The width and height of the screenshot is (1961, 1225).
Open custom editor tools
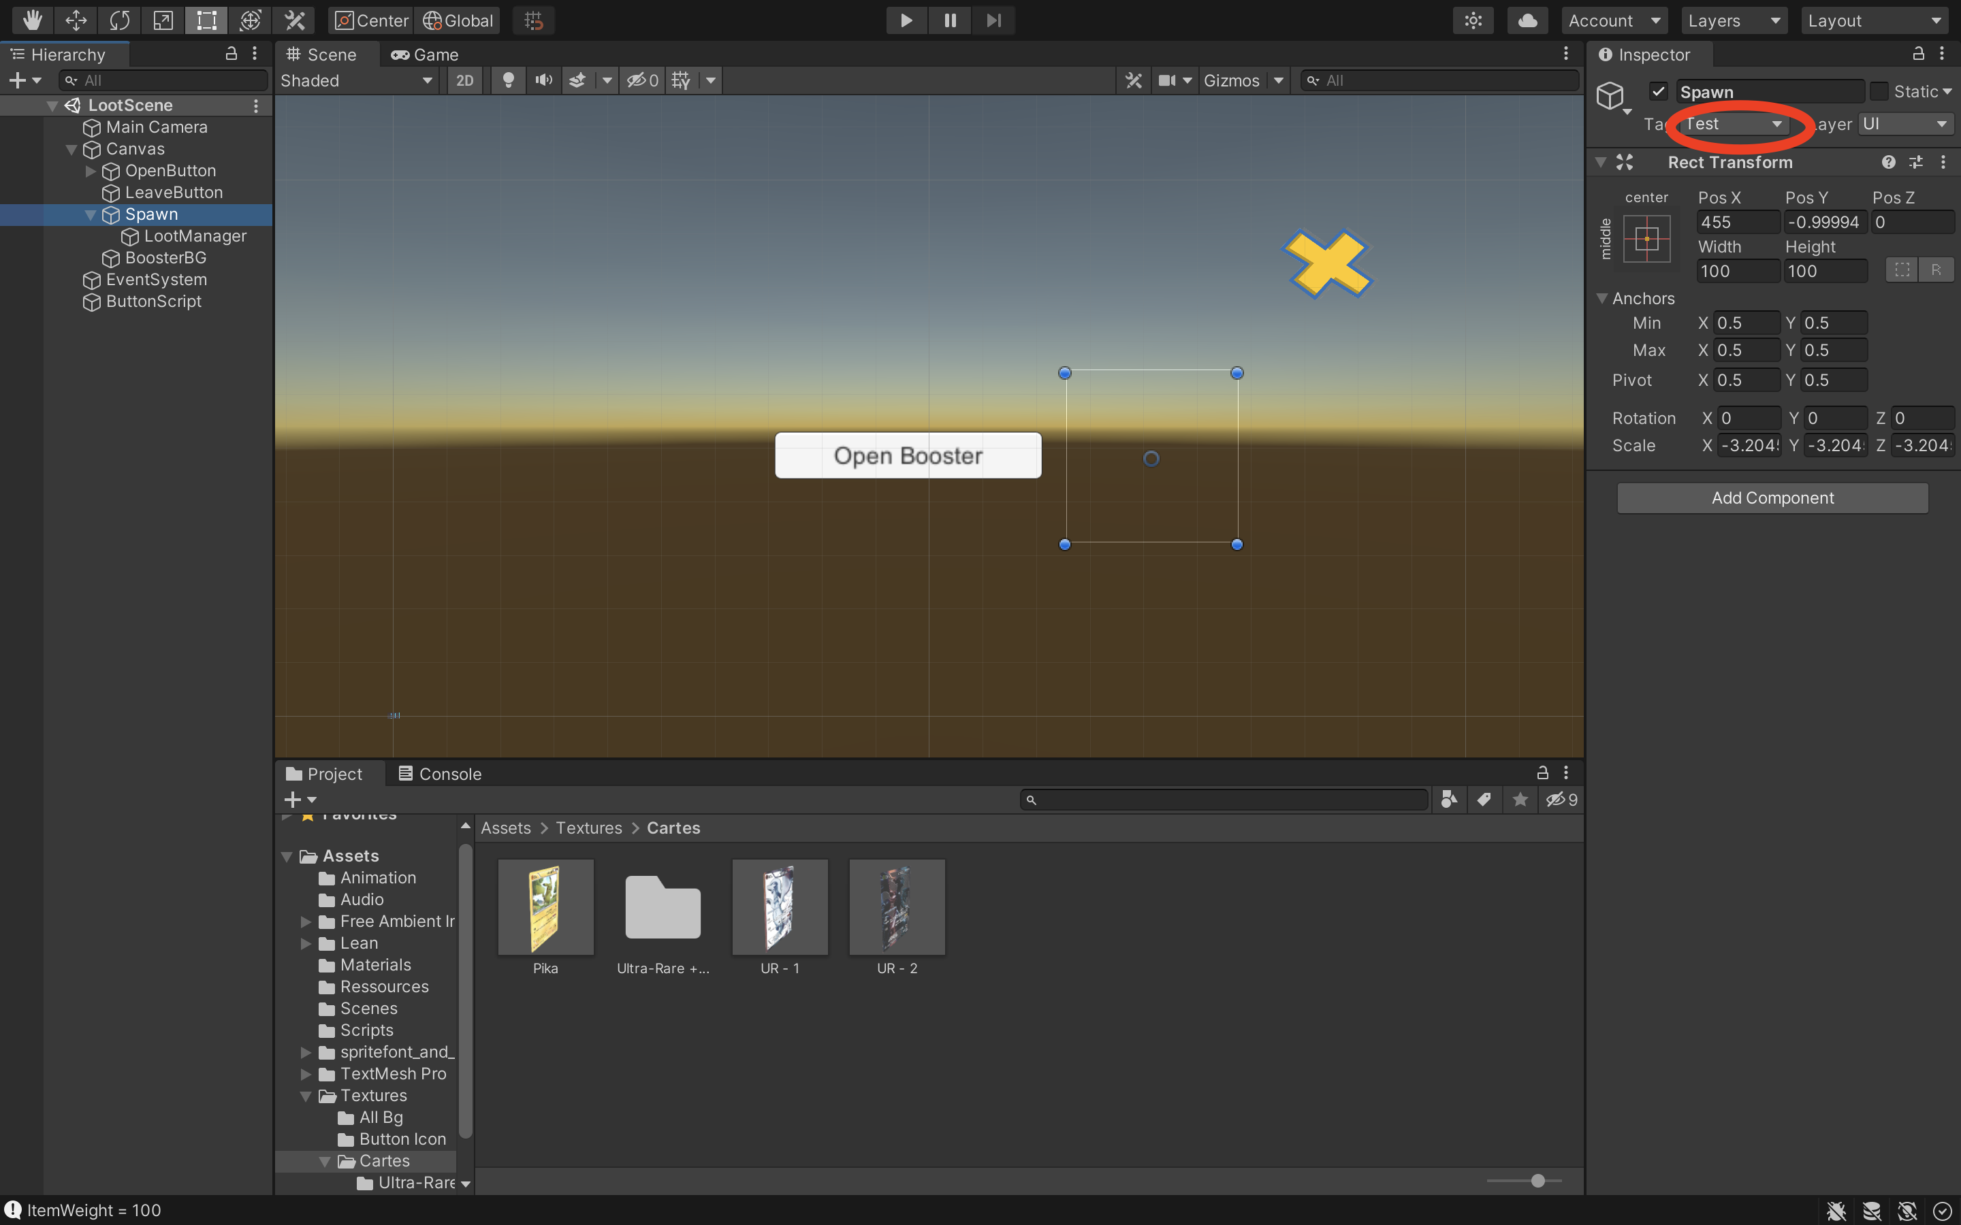click(x=294, y=20)
